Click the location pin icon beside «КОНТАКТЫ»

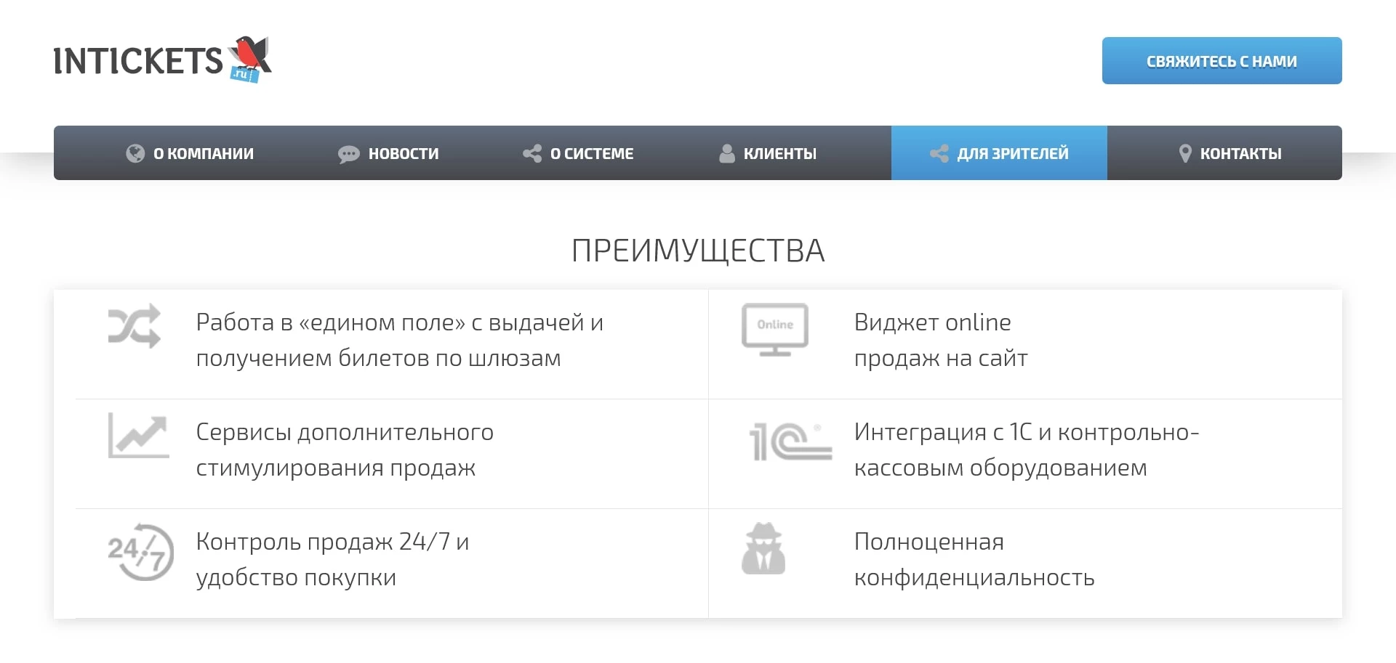point(1186,152)
